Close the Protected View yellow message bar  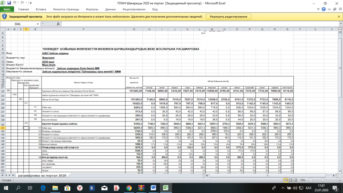339,17
